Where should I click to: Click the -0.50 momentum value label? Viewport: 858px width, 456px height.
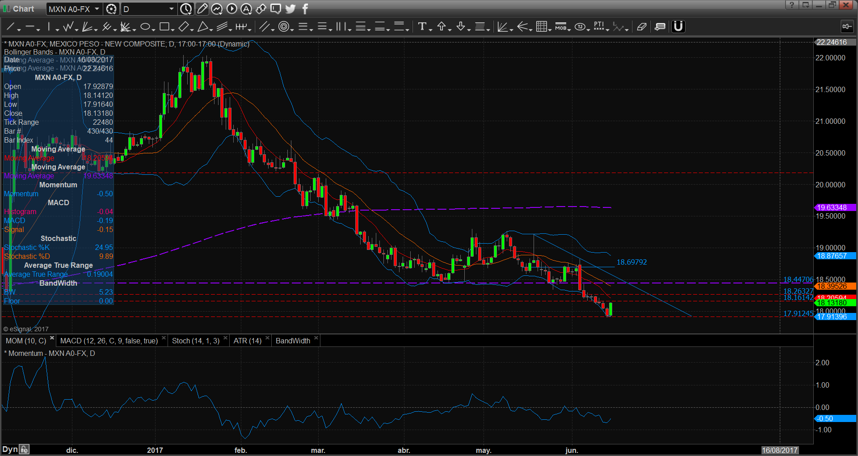pyautogui.click(x=835, y=418)
